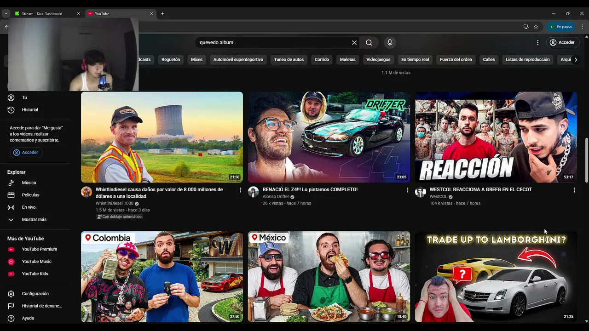Open the Alonso Drifter channel name
This screenshot has height=331, width=589.
point(276,197)
